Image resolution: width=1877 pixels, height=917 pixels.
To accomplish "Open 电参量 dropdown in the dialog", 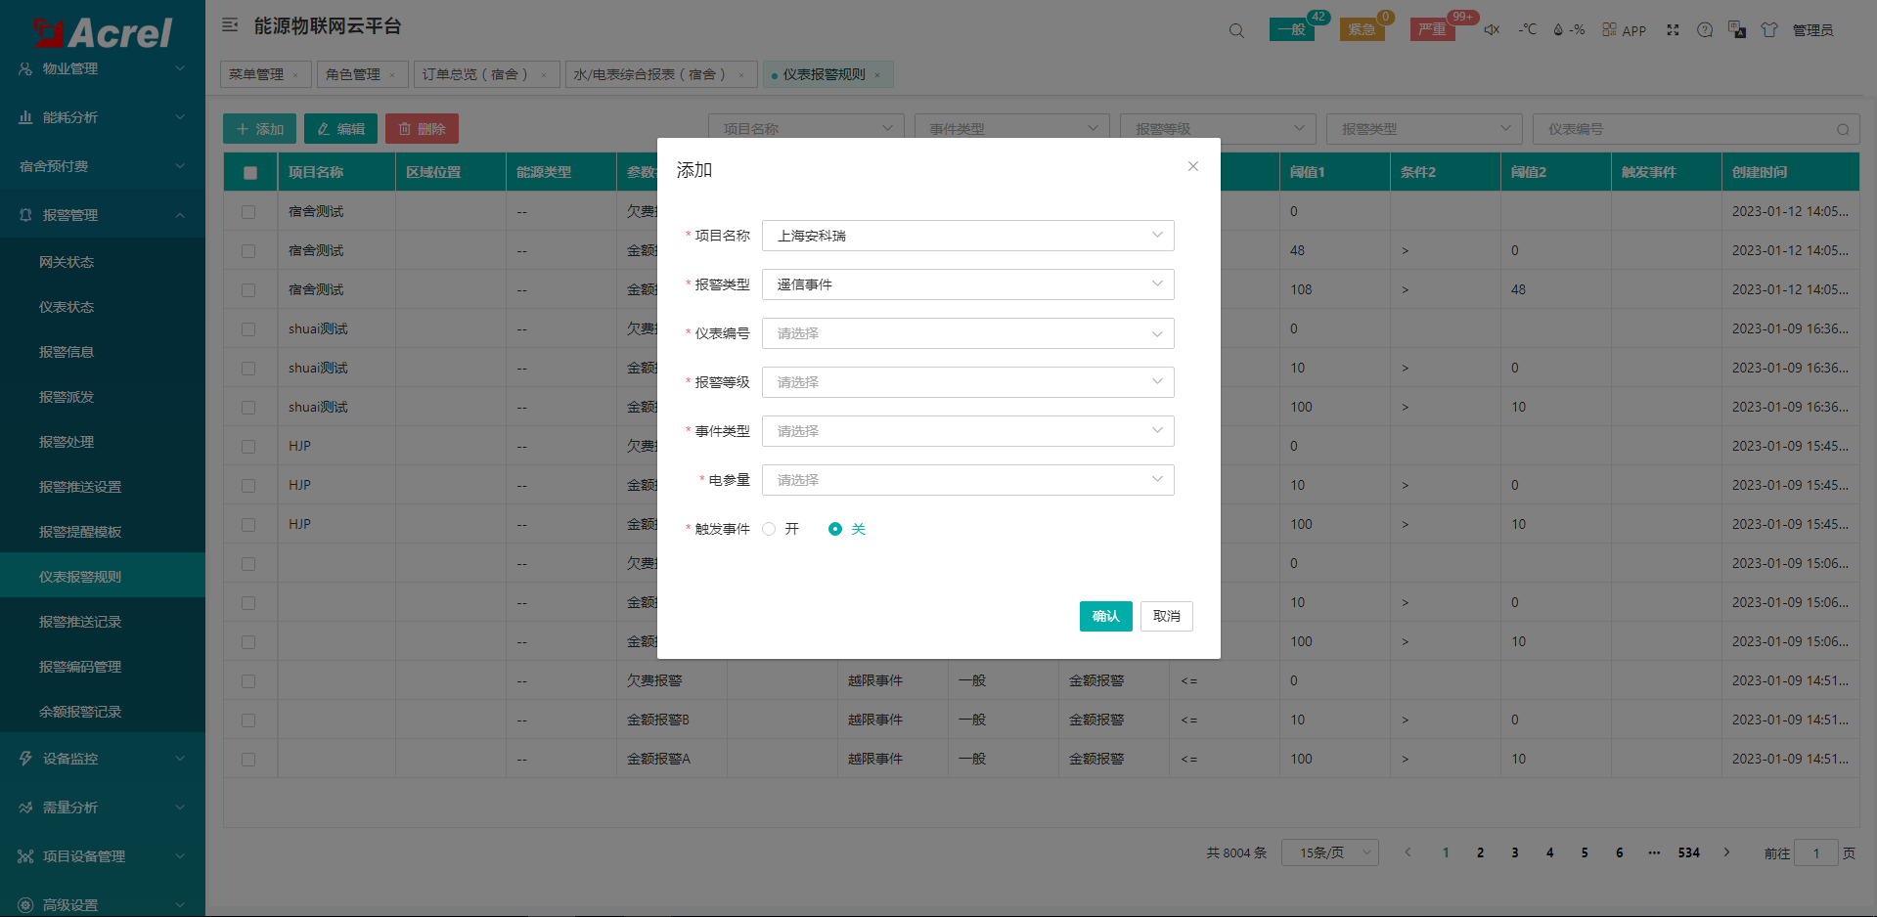I will coord(967,480).
